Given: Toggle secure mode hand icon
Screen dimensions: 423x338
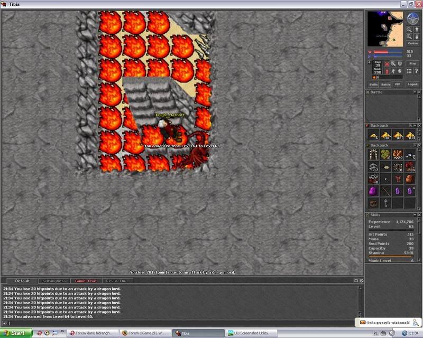Looking at the screenshot, I should 400,71.
